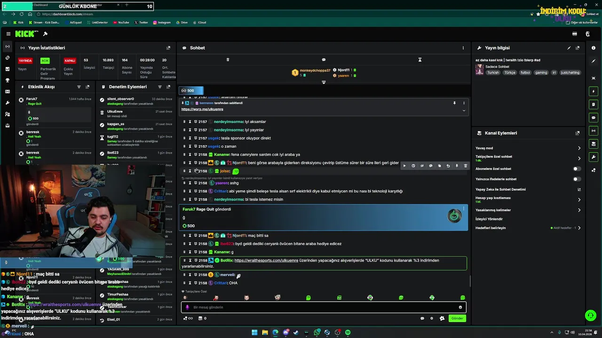The image size is (602, 338).
Task: Expand the top gifters leaderboard arrow
Action: [x=324, y=83]
